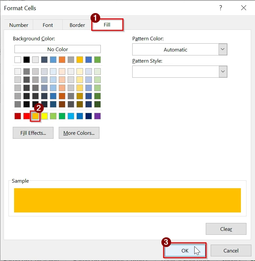
Task: Open More Colors picker
Action: tap(79, 133)
